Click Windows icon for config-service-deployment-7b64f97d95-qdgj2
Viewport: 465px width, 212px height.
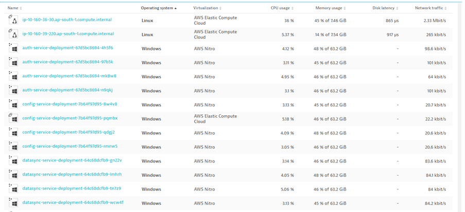pyautogui.click(x=13, y=133)
